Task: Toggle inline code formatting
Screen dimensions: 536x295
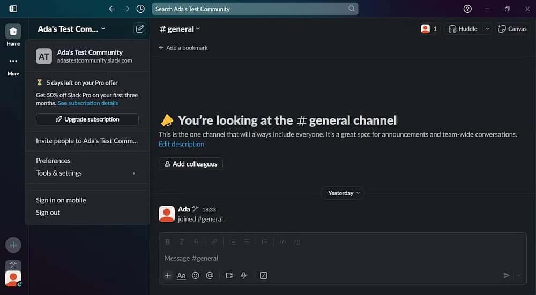Action: click(282, 242)
